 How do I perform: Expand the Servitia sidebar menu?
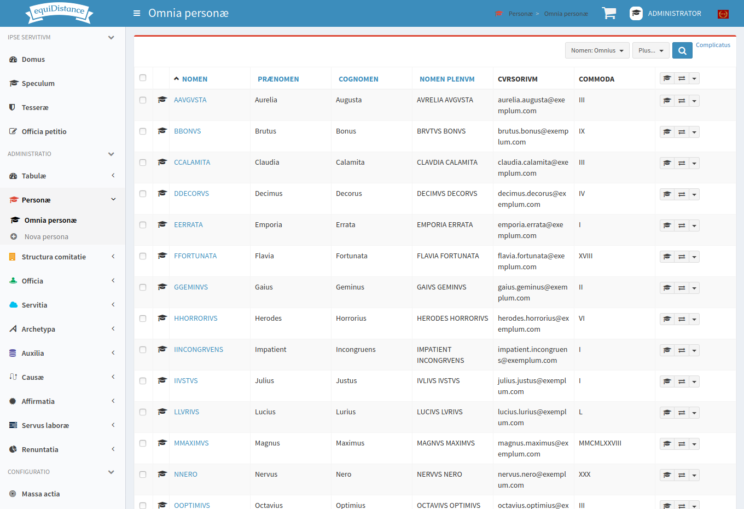[x=62, y=305]
